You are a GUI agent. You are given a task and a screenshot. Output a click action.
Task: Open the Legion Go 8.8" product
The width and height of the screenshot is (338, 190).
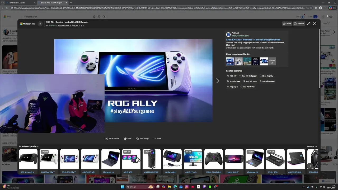click(234, 161)
